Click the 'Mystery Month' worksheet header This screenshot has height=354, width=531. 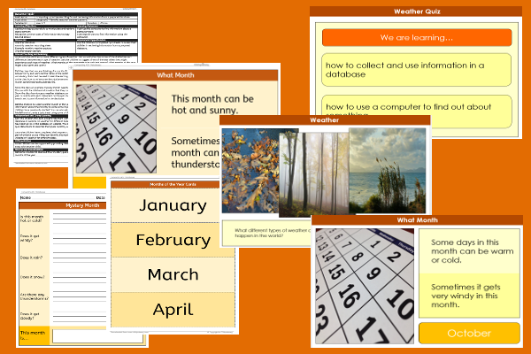63,205
